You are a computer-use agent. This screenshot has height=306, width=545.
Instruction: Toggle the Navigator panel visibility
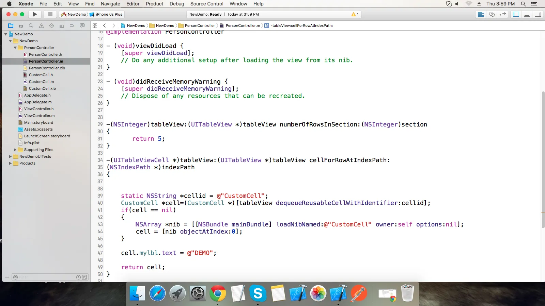pos(516,14)
